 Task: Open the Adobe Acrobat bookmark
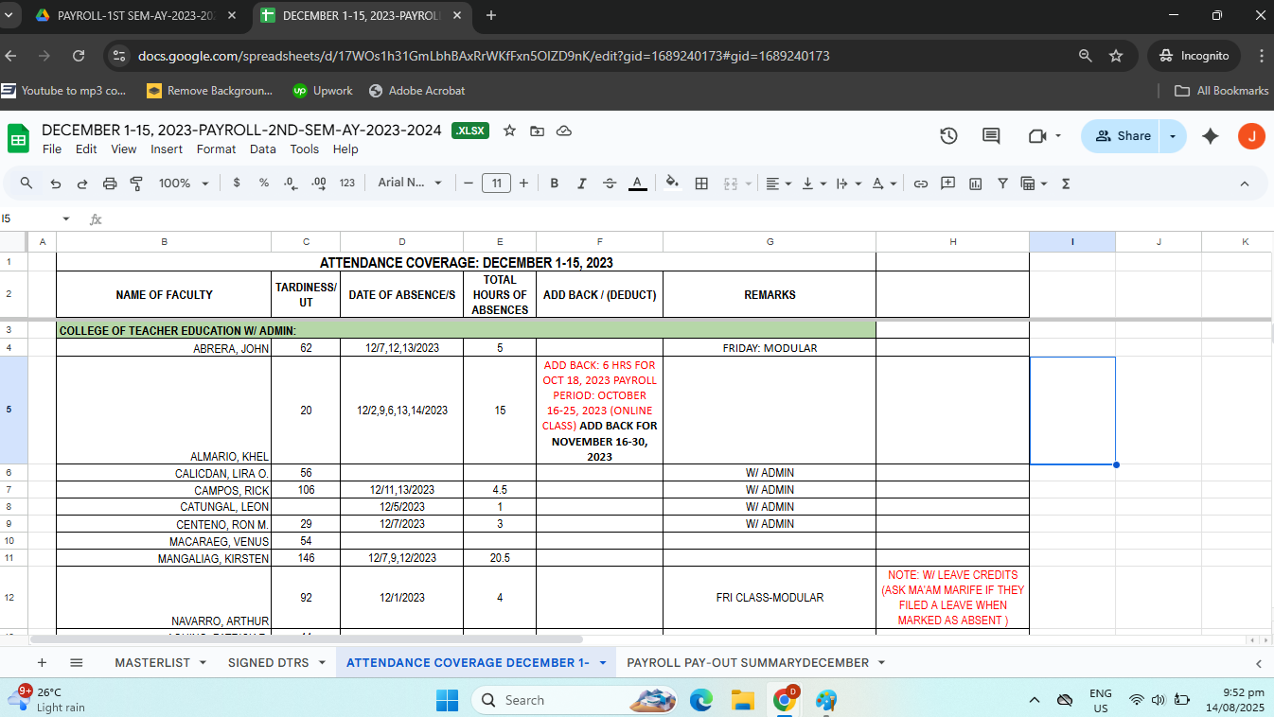pos(416,91)
